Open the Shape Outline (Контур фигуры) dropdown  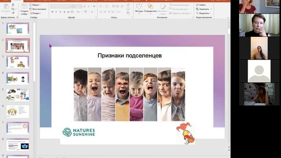pyautogui.click(x=179, y=9)
